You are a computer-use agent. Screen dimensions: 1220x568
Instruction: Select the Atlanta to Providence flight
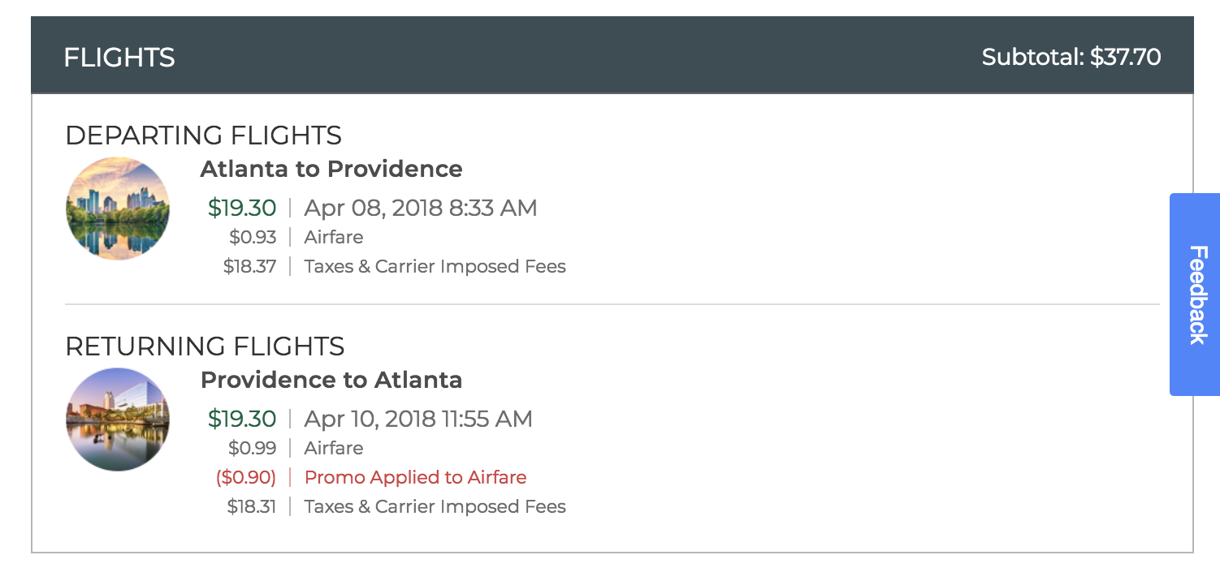click(x=331, y=169)
